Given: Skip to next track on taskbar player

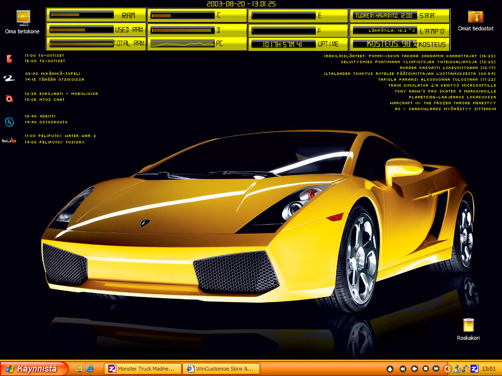Looking at the screenshot, I should (x=435, y=369).
